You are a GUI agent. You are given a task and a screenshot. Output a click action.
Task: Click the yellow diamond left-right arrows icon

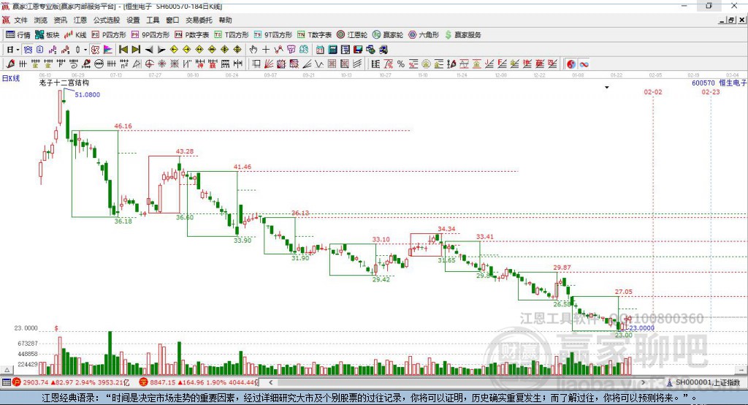pyautogui.click(x=199, y=49)
